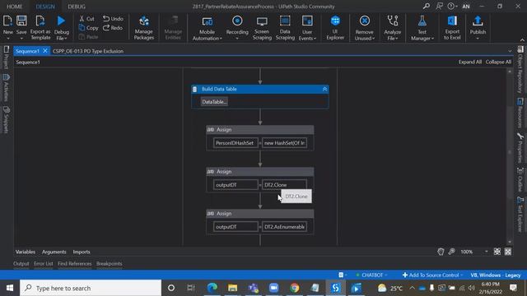Open the Arguments panel

(x=54, y=252)
